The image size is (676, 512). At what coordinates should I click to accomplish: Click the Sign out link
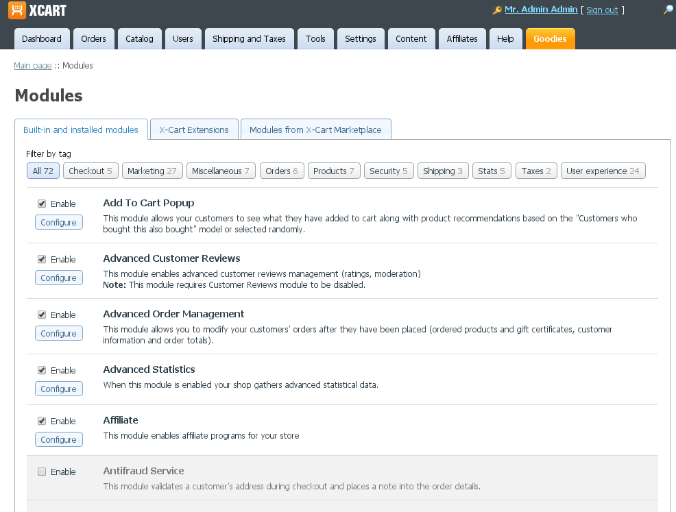(602, 10)
